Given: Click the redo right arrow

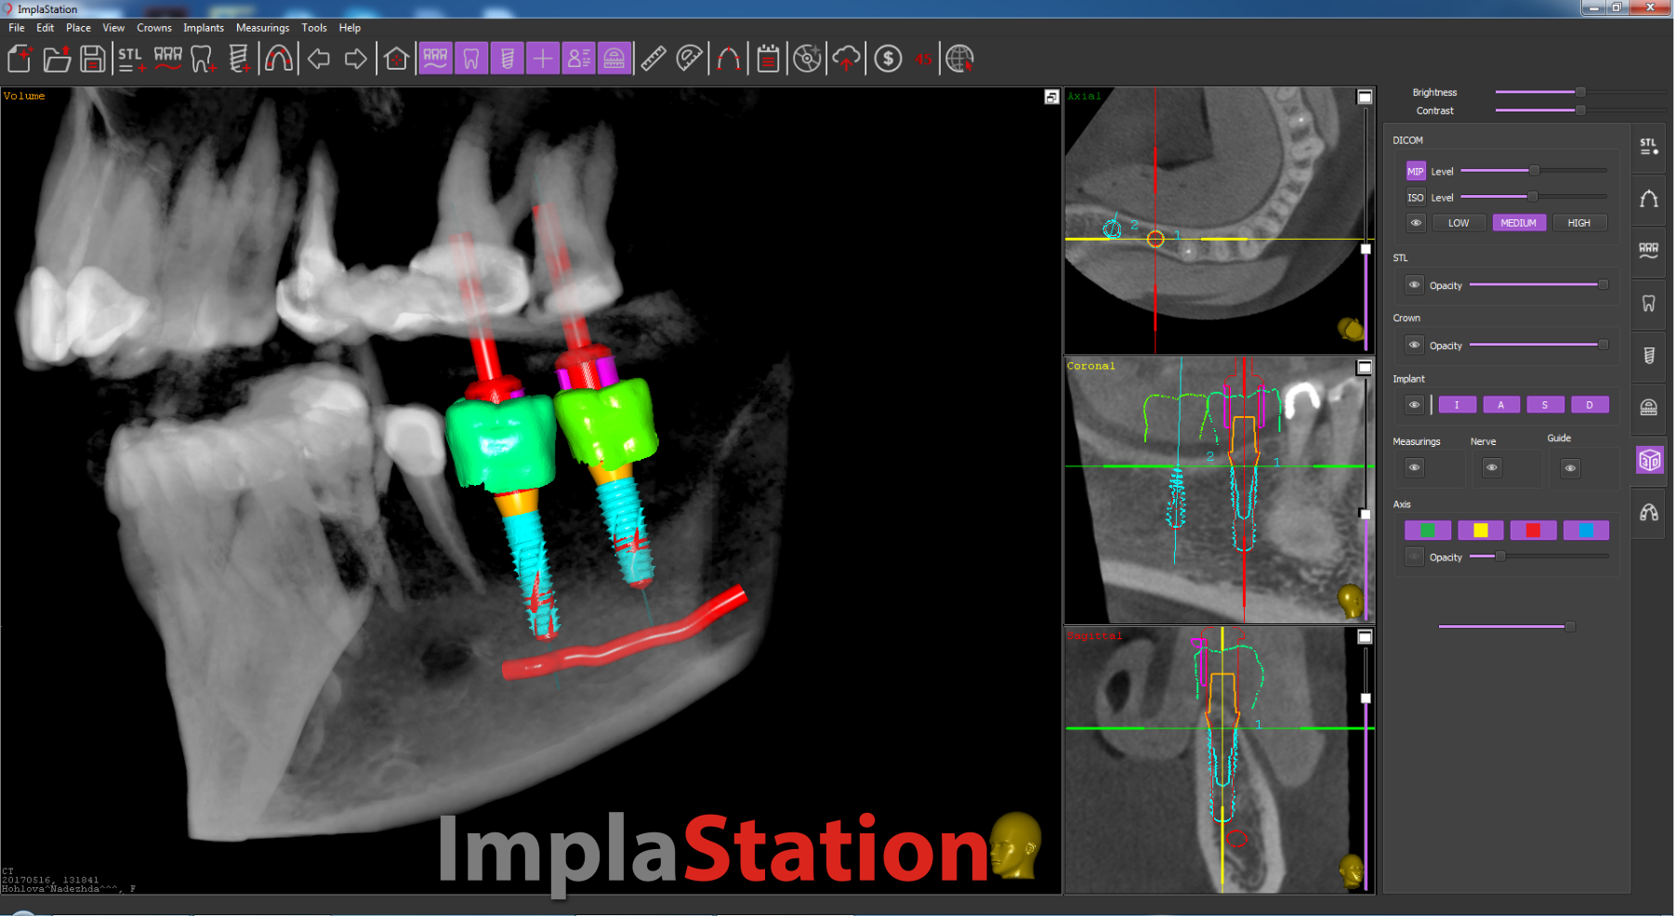Looking at the screenshot, I should [355, 59].
